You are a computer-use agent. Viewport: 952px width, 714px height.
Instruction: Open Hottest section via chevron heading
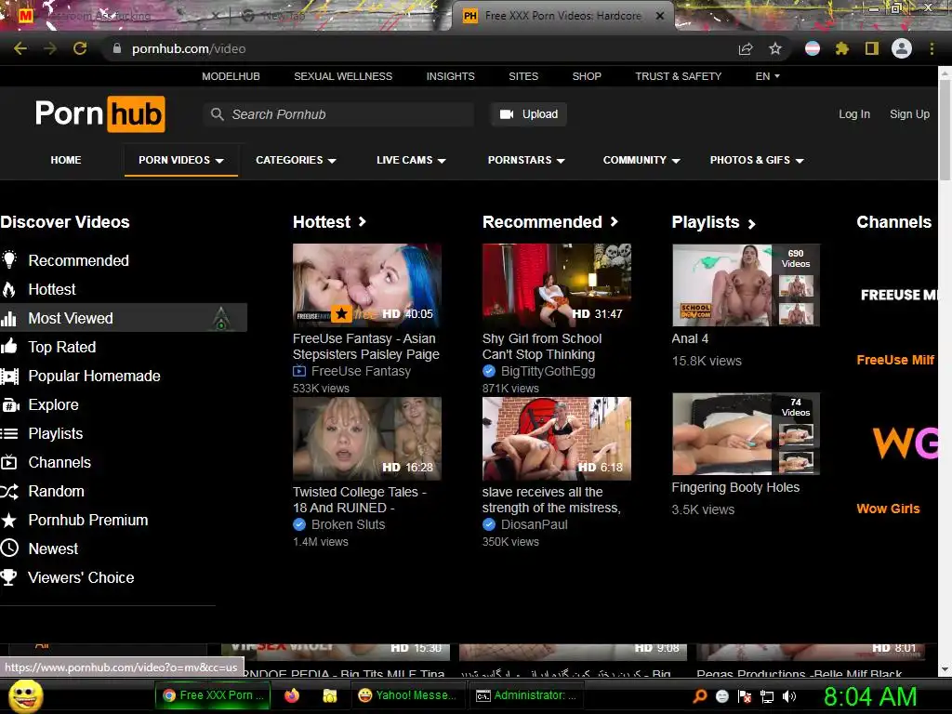click(x=330, y=222)
